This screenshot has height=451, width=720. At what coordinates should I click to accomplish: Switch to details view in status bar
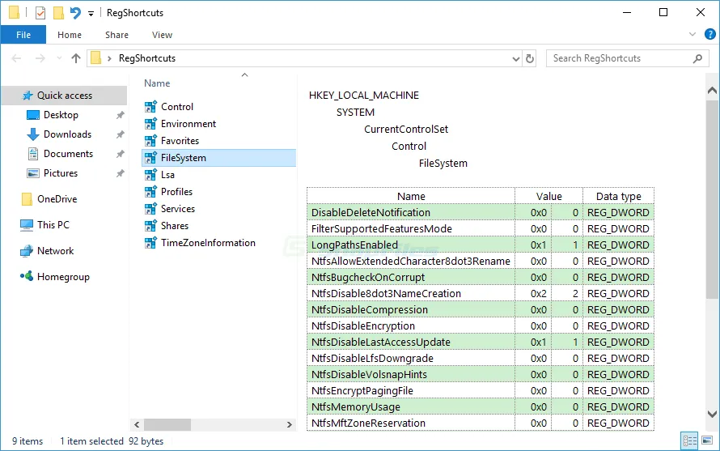tap(690, 441)
